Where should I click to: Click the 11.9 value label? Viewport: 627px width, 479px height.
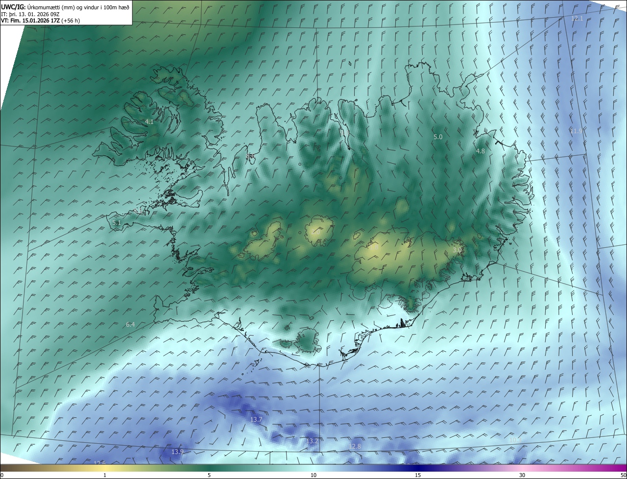(576, 131)
